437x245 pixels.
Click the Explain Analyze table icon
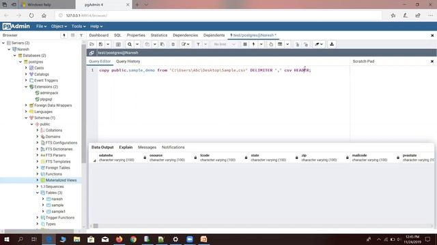tap(280, 44)
